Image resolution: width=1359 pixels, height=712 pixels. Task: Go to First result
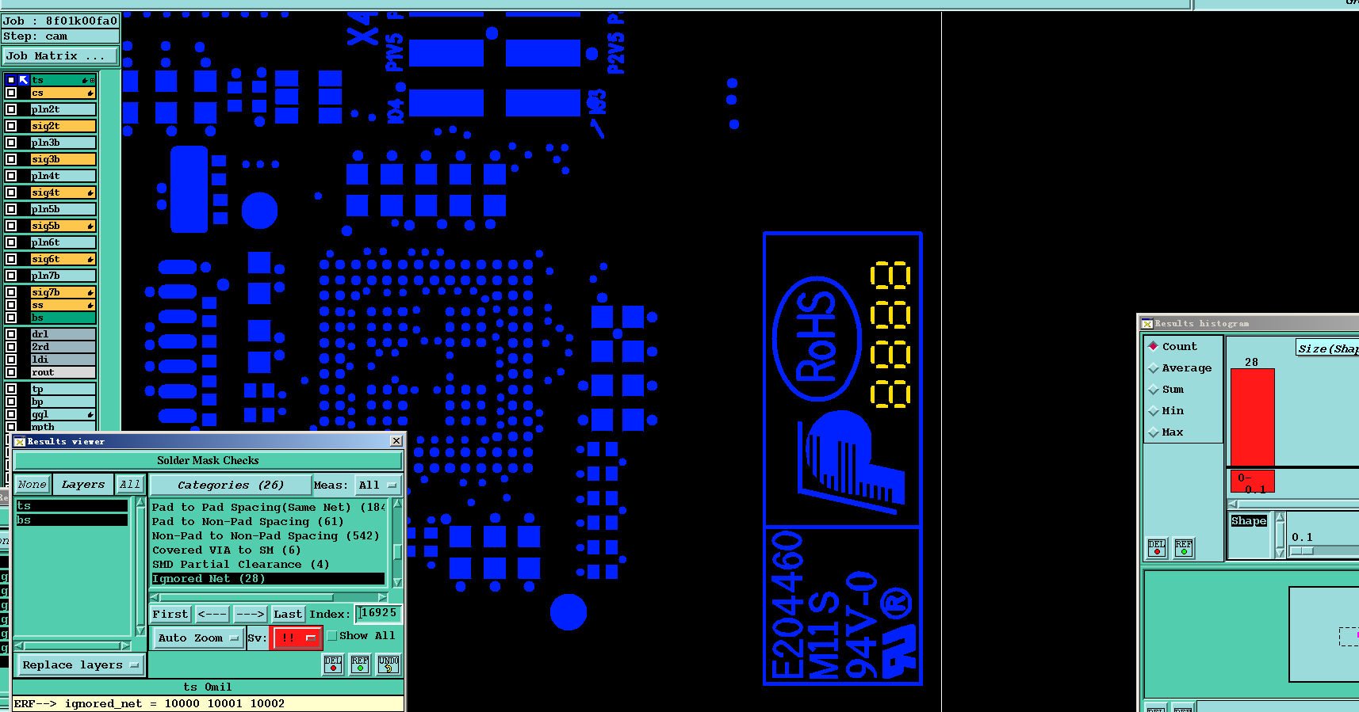pos(170,614)
